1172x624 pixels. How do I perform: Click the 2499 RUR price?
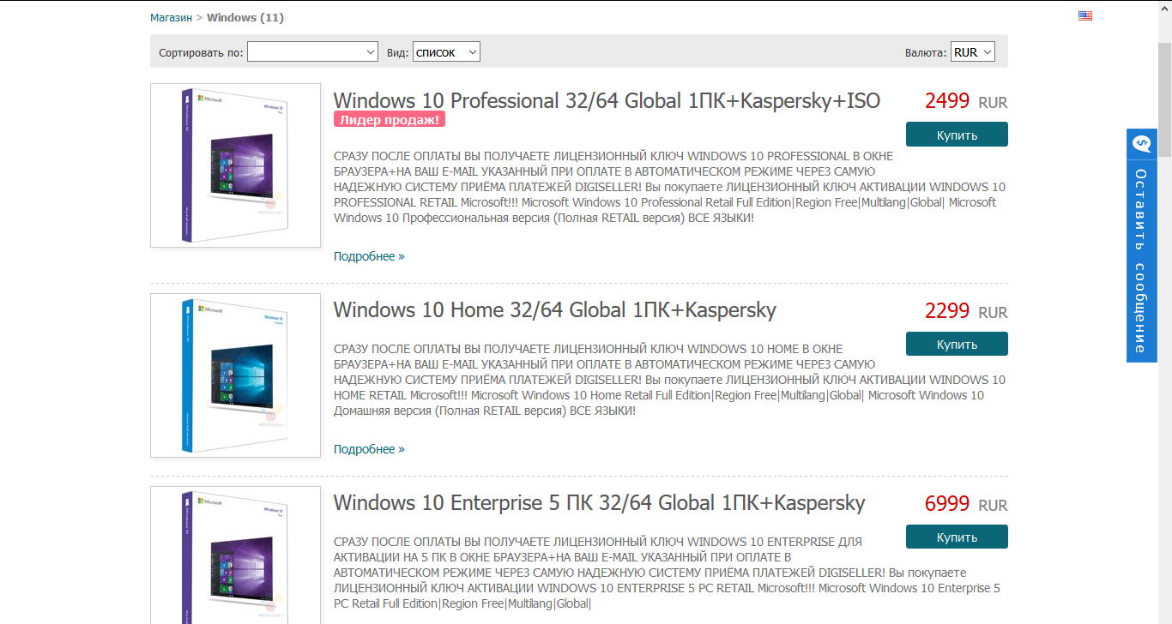pyautogui.click(x=966, y=101)
